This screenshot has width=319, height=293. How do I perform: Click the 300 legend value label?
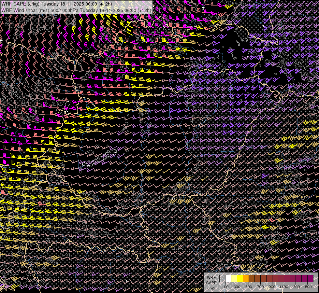pyautogui.click(x=237, y=287)
